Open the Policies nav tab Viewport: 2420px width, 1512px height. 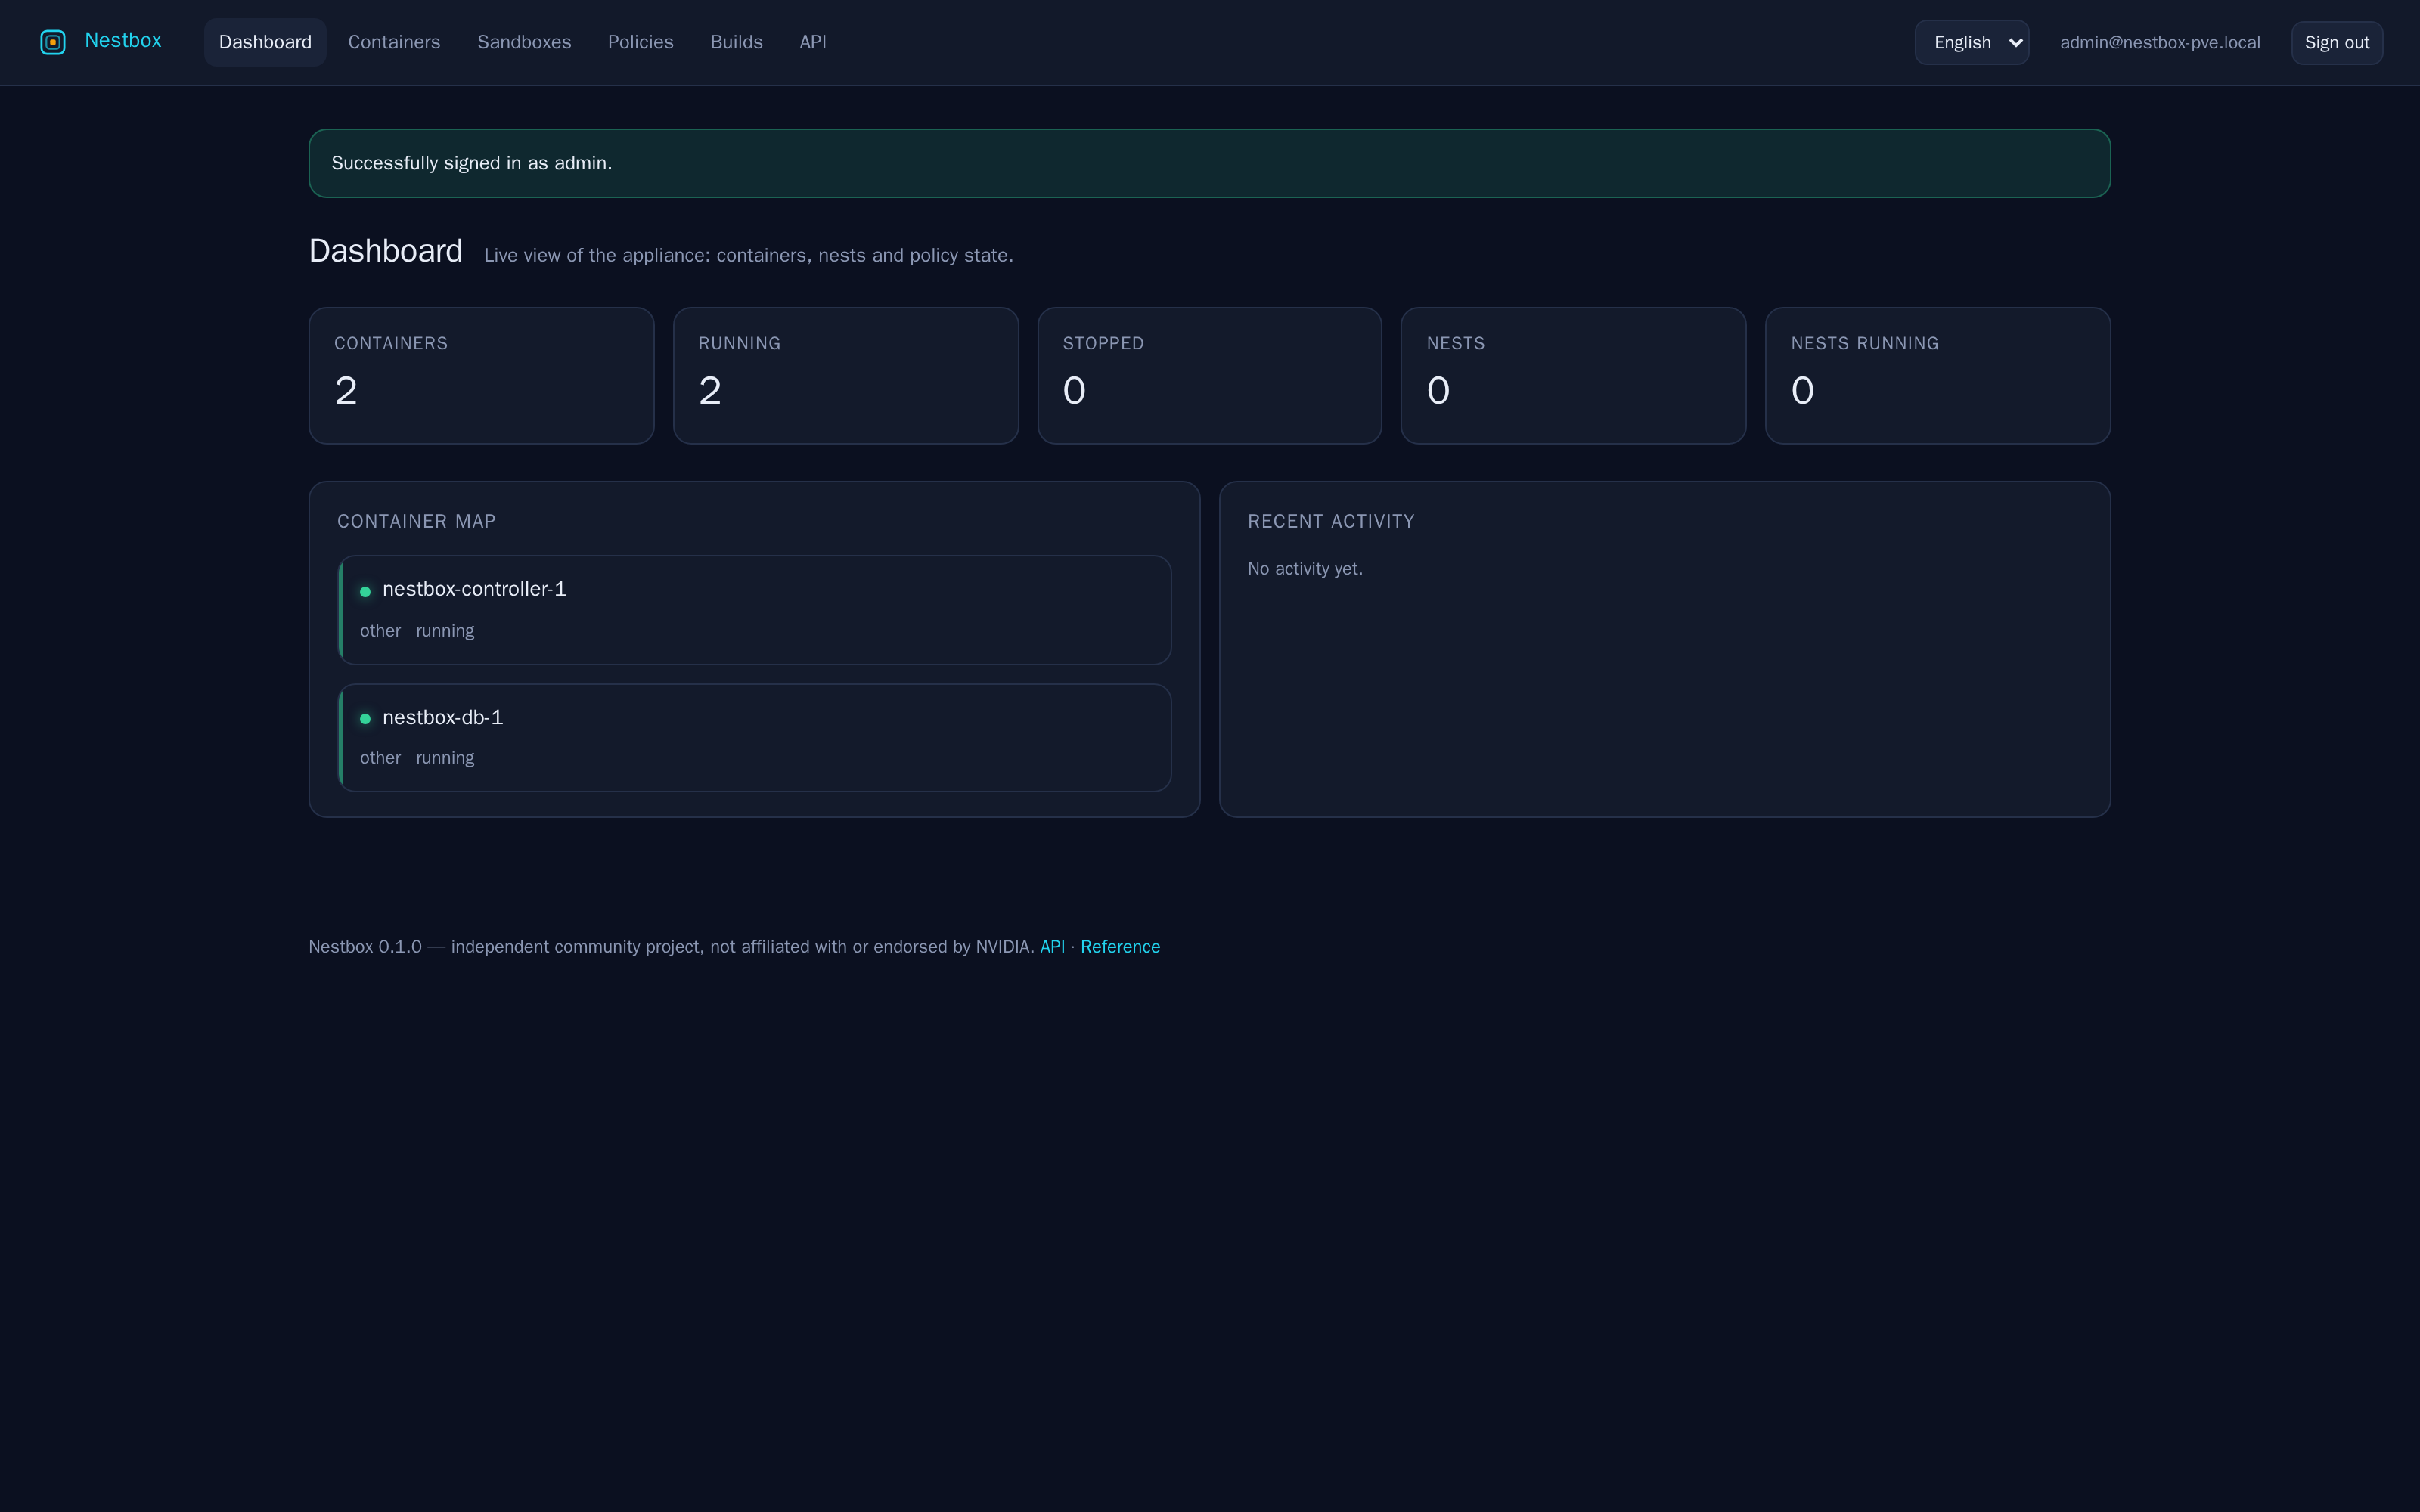641,42
